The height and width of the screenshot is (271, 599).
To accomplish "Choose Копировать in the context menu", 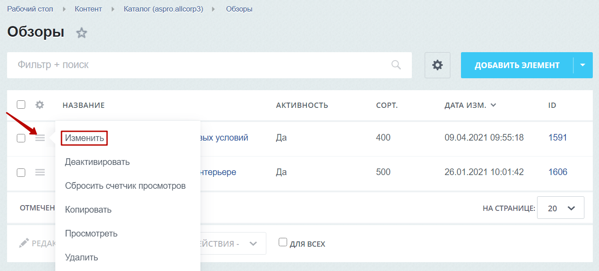I will [88, 210].
